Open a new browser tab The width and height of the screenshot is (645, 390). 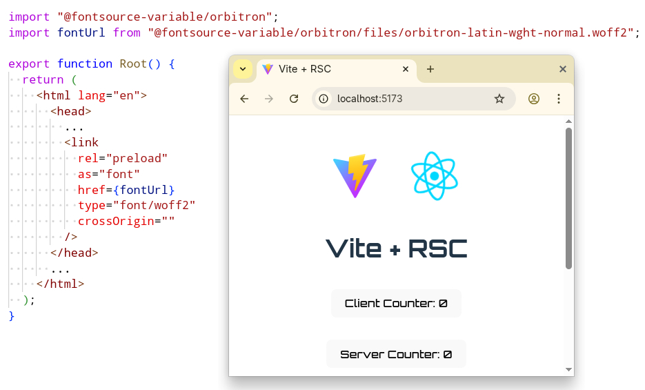pyautogui.click(x=430, y=69)
